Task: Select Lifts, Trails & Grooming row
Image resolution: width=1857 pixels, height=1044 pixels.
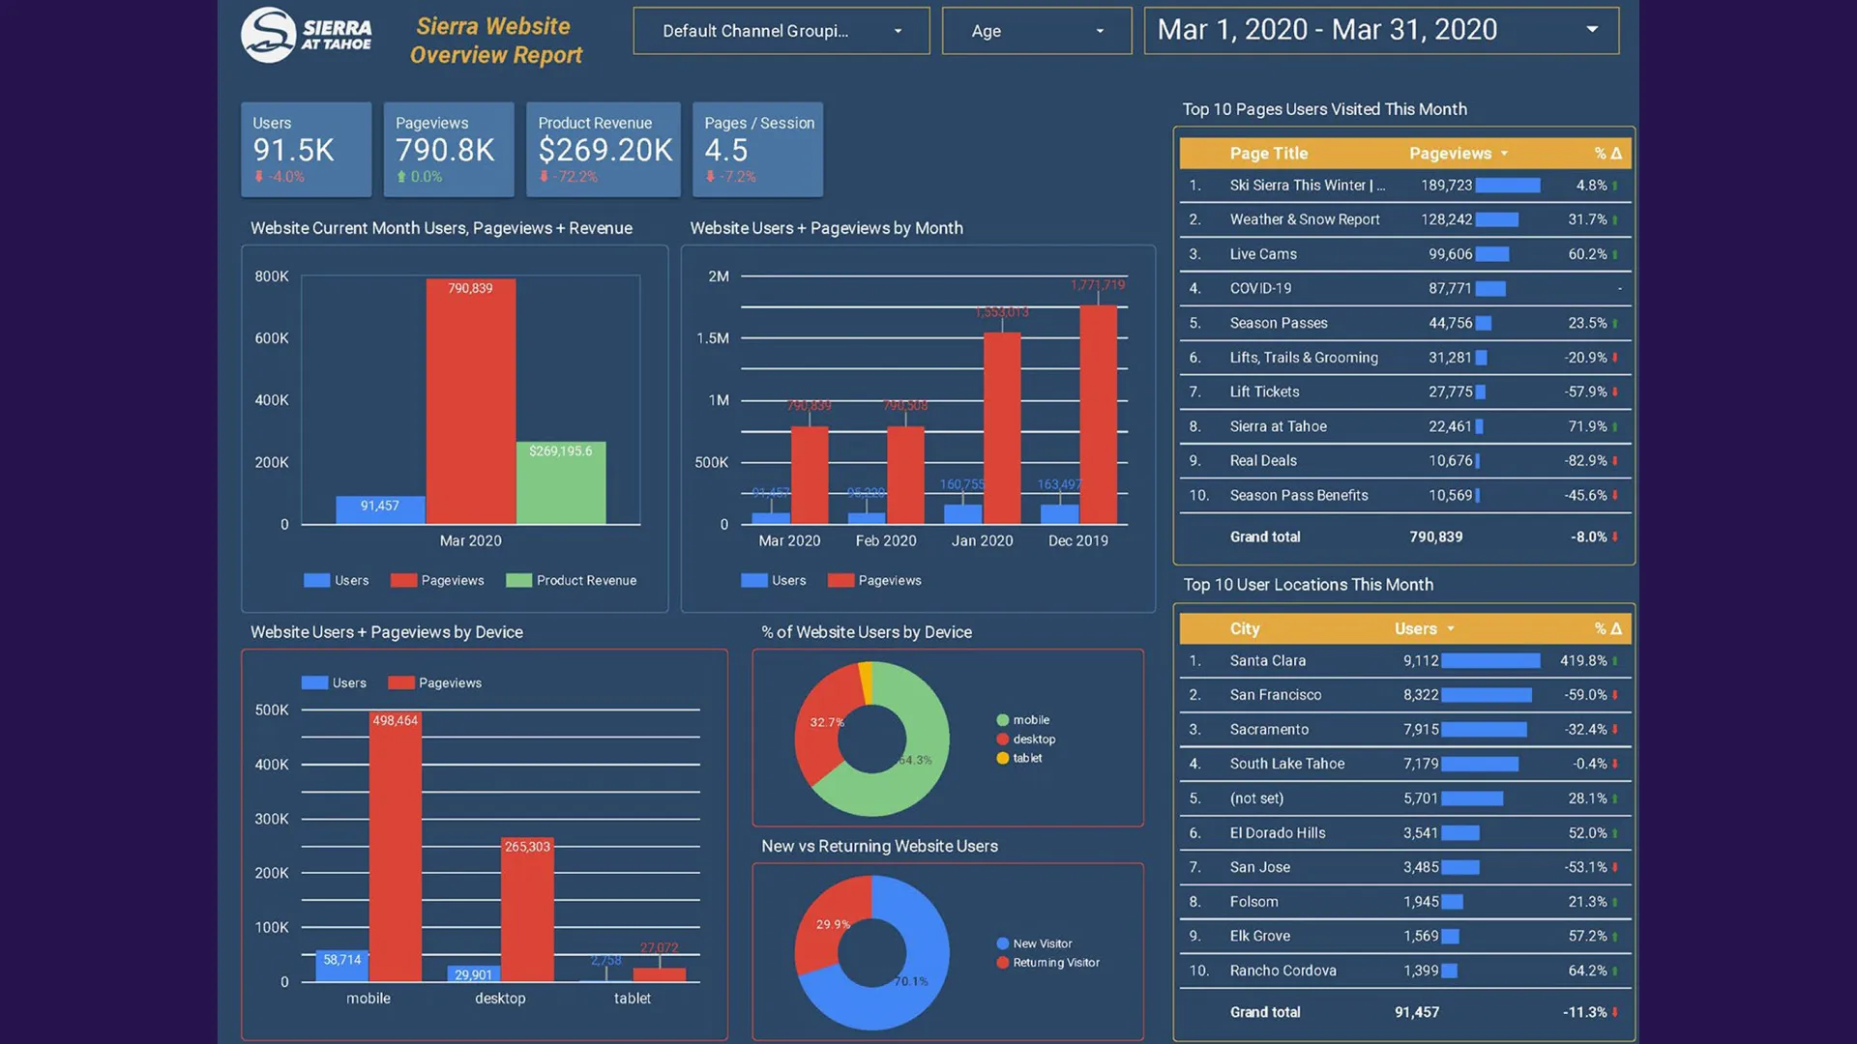Action: [x=1404, y=358]
